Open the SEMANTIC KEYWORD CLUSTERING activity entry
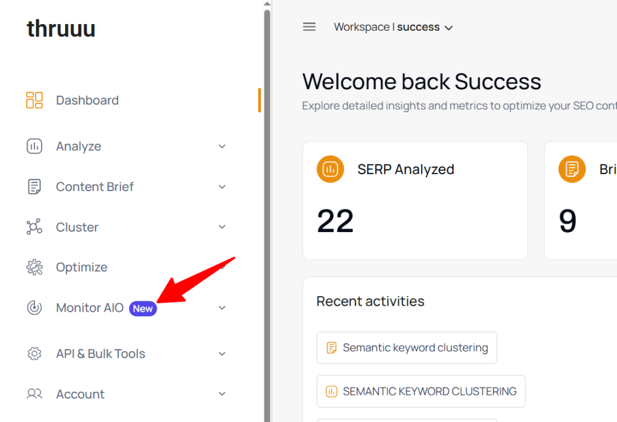 (421, 391)
